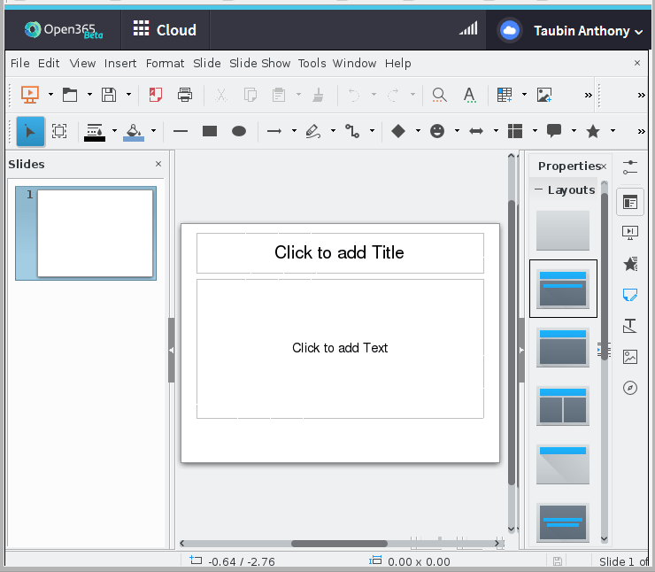Viewport: 655px width, 572px height.
Task: Open the Insert menu
Action: pyautogui.click(x=120, y=64)
